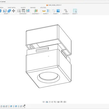
Task: Click the Orbit navigation icon
Action: (43, 102)
